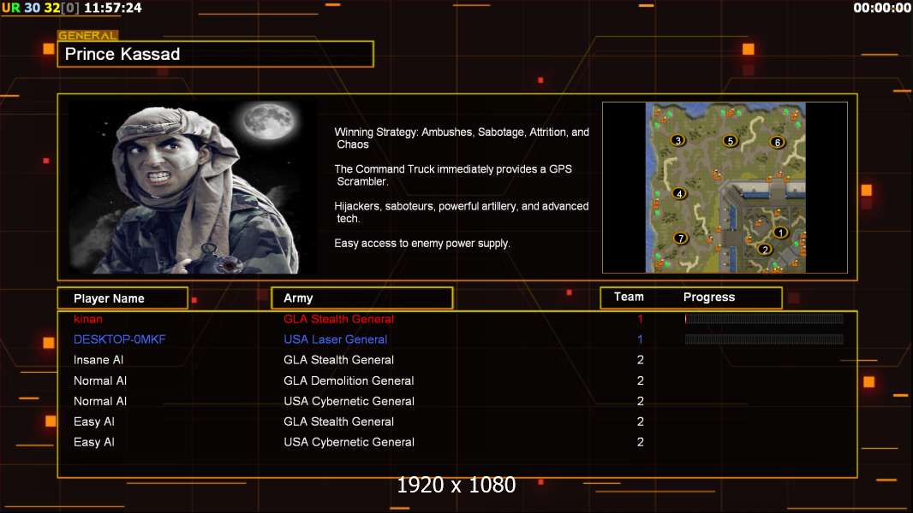
Task: Click the Team column label
Action: [629, 297]
